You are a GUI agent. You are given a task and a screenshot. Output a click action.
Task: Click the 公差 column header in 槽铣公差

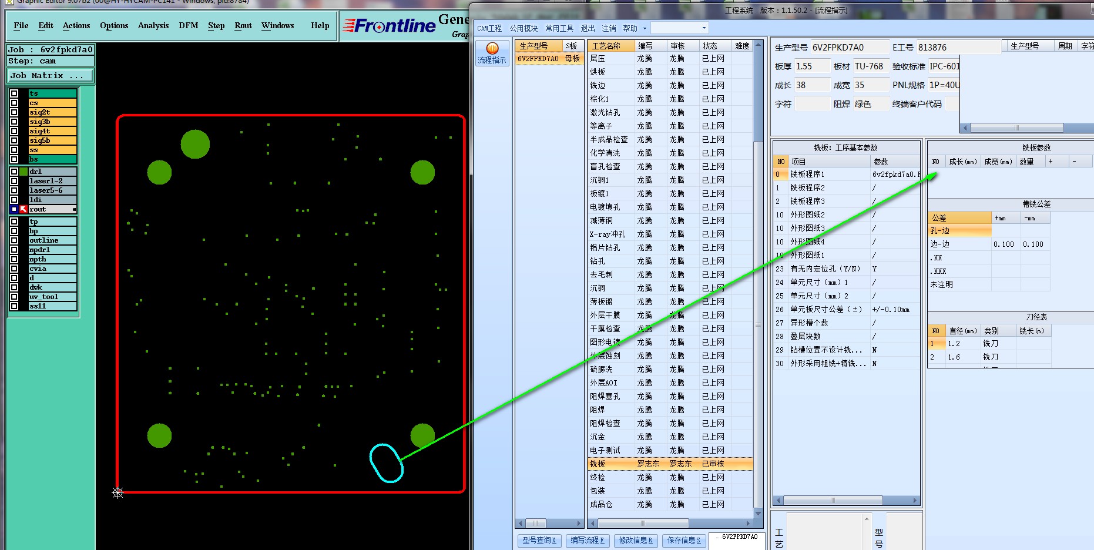(x=960, y=217)
